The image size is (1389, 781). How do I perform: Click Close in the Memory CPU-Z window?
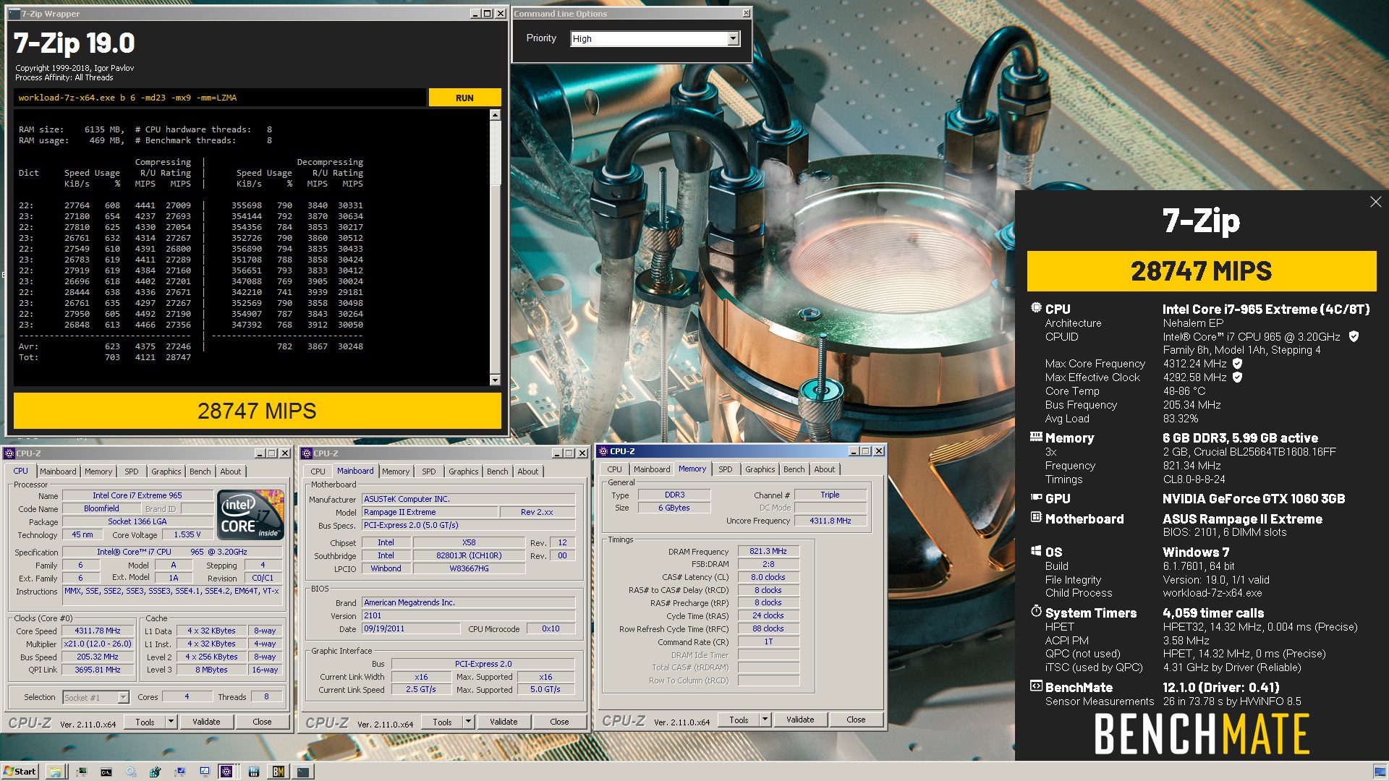tap(856, 720)
